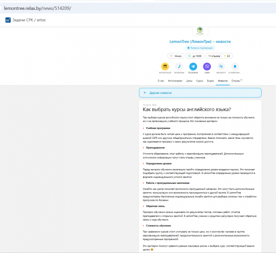Screen dimensions: 276x253
Task: Open the Видео tab
Action: coord(210,81)
